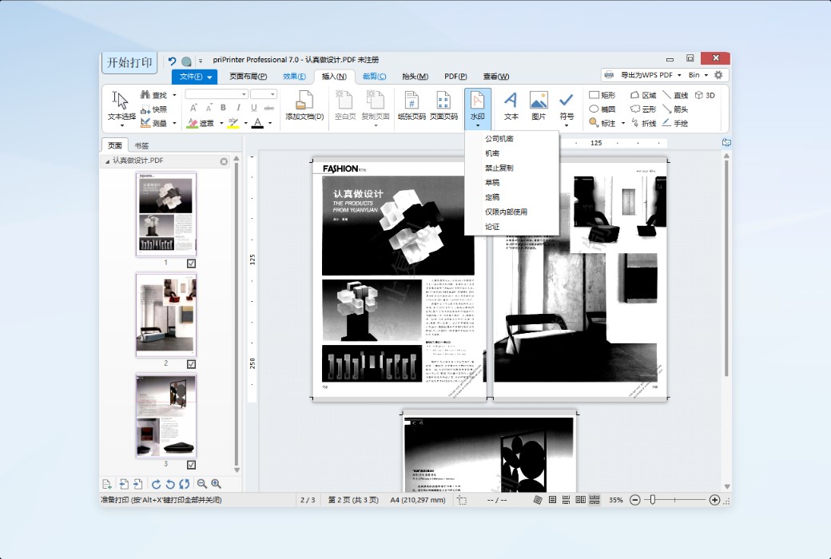Expand the 测量 dropdown arrow
Screen dimensions: 831x559
tap(174, 123)
